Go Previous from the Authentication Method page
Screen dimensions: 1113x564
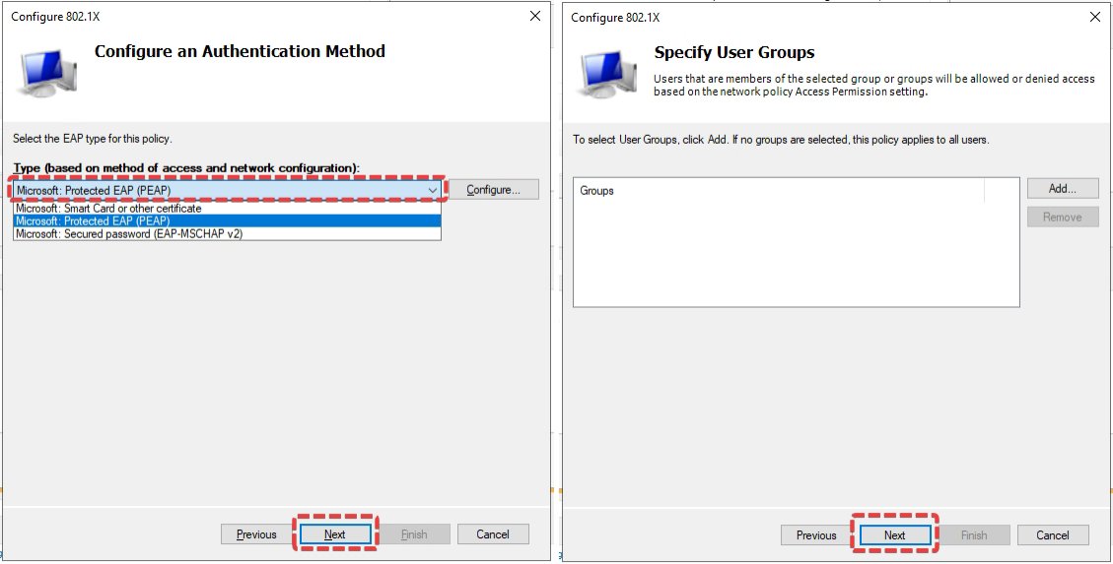256,534
